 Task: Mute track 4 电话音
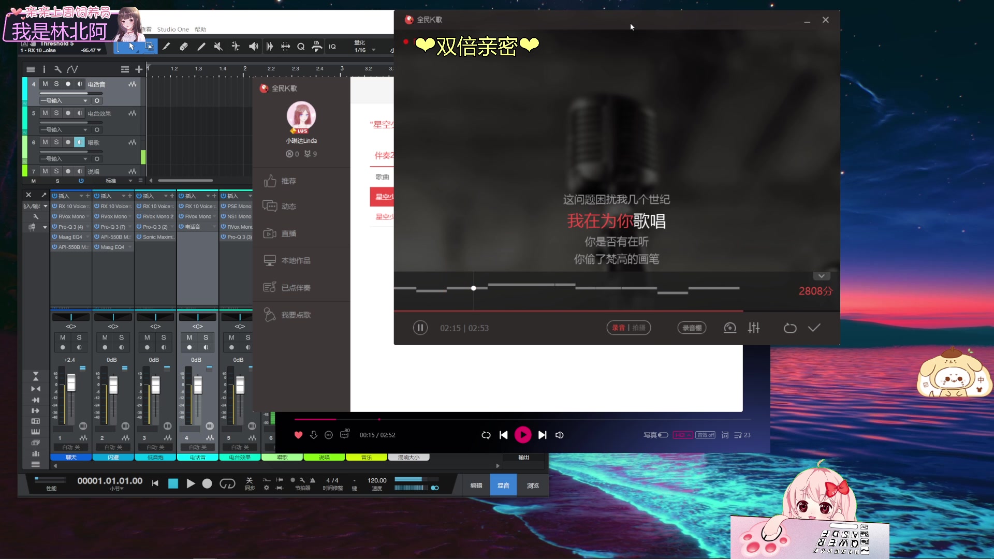[x=45, y=84]
